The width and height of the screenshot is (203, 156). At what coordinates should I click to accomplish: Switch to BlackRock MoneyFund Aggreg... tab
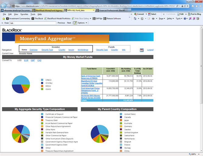tap(48, 10)
